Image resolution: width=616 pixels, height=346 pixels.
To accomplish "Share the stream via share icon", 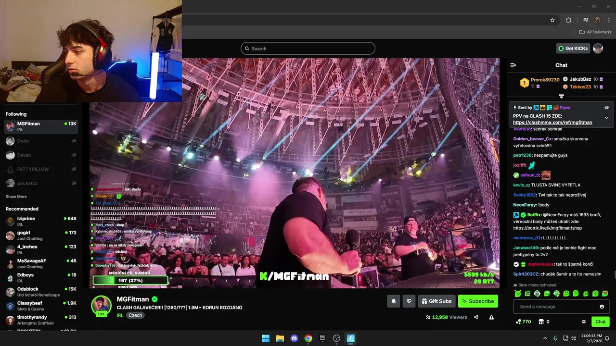I will (476, 317).
